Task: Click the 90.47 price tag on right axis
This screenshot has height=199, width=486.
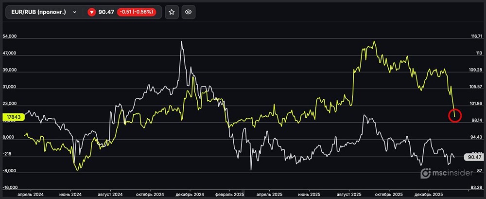Action: click(x=473, y=157)
